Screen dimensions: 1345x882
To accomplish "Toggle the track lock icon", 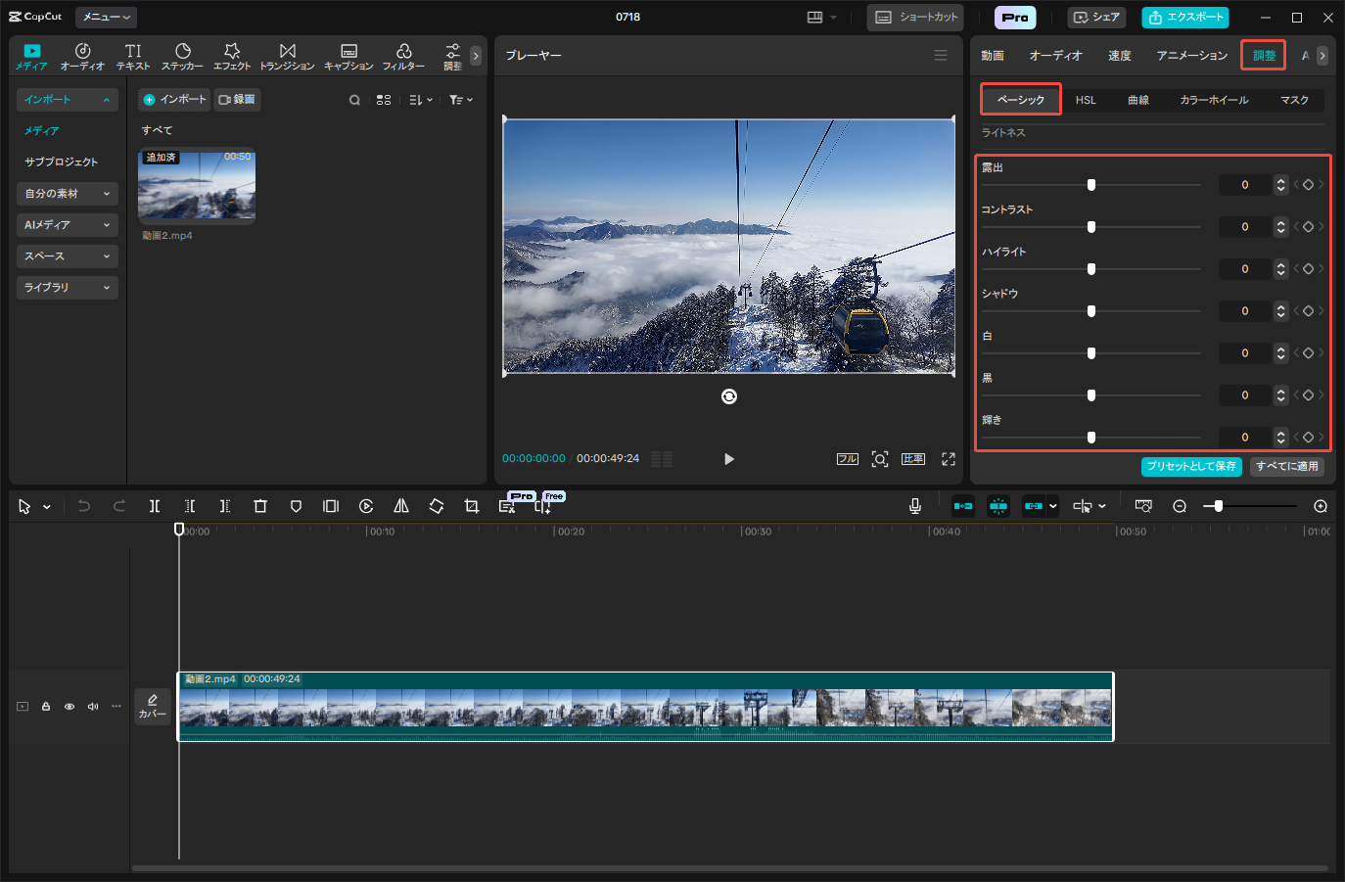I will click(x=46, y=706).
